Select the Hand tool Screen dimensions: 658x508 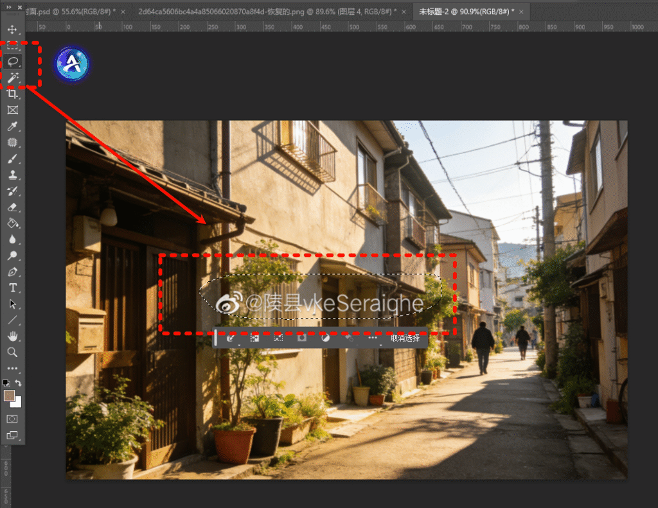[x=12, y=336]
